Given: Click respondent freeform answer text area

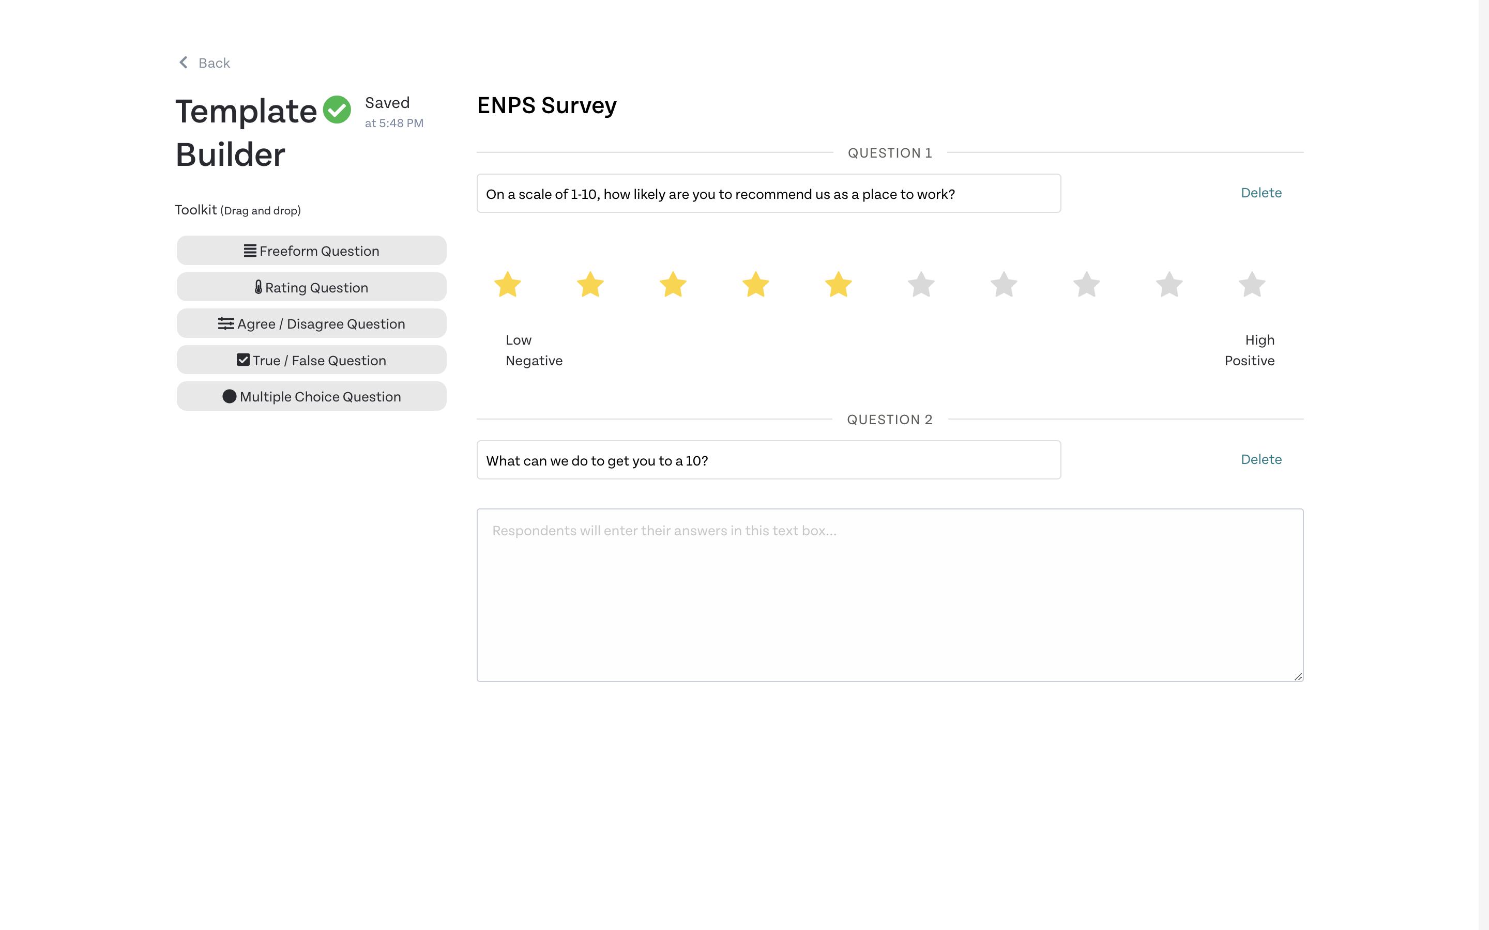Looking at the screenshot, I should pos(890,595).
